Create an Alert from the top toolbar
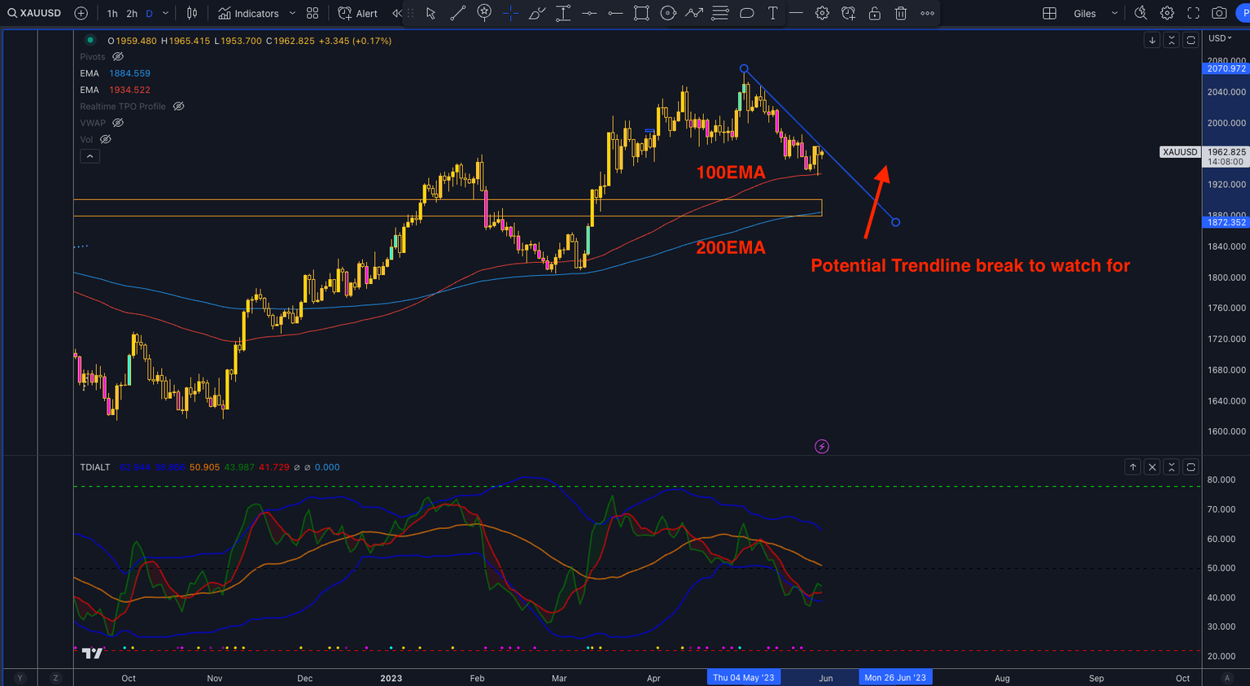The image size is (1250, 686). point(358,13)
